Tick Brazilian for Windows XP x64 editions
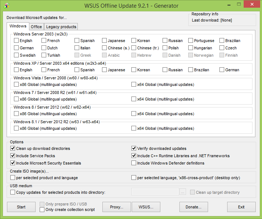 click(x=191, y=70)
